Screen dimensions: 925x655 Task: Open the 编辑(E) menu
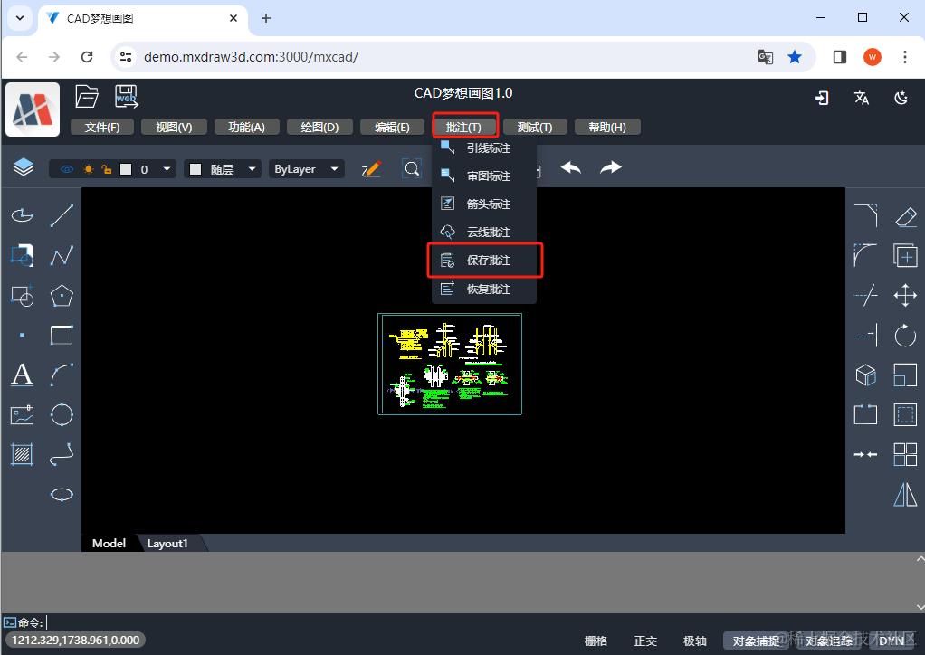pyautogui.click(x=392, y=127)
